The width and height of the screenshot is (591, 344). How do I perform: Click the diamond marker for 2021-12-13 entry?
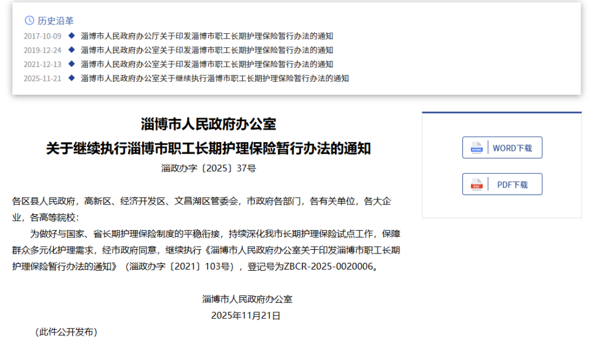[71, 64]
